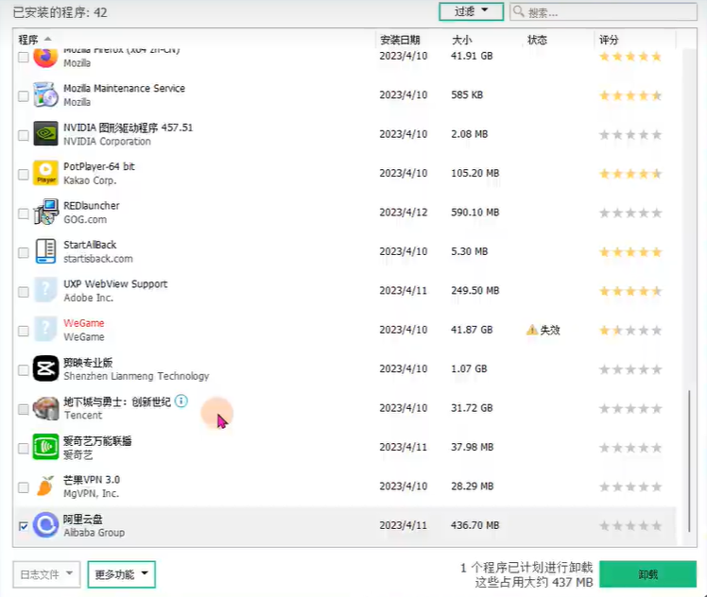This screenshot has width=707, height=597.
Task: Select the 芒果VPN 3.0 mango icon
Action: 45,486
